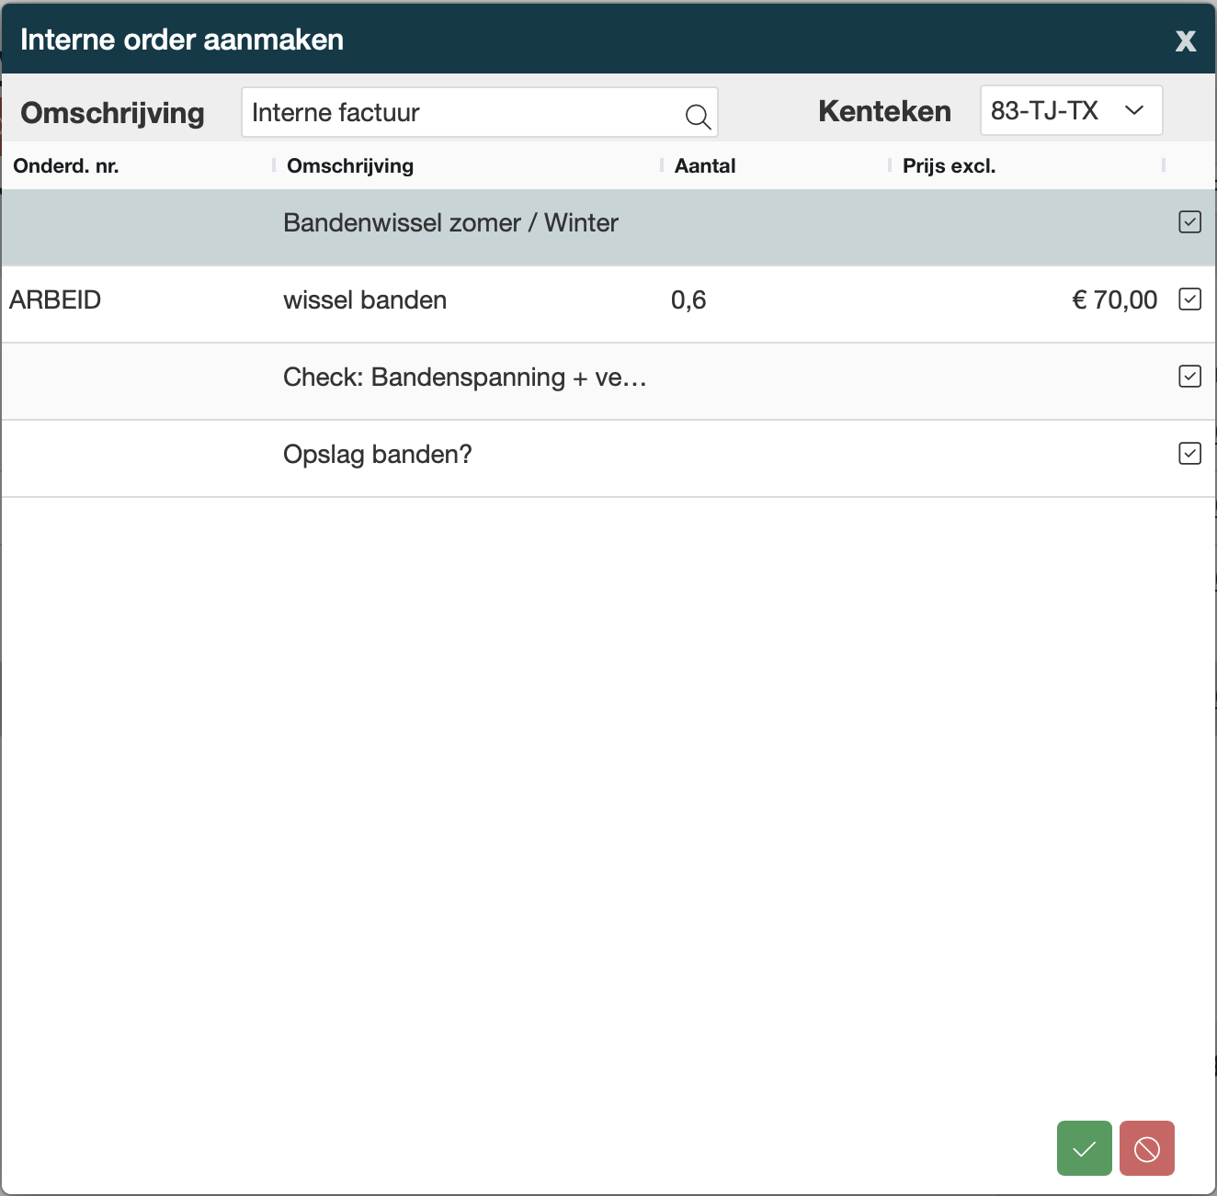The image size is (1217, 1196).
Task: Toggle the wissel banden row checkbox
Action: point(1189,299)
